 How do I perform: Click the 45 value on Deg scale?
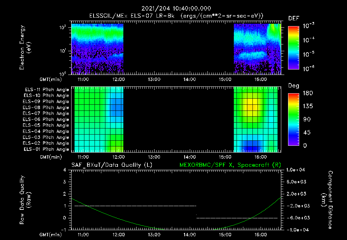tap(307, 133)
